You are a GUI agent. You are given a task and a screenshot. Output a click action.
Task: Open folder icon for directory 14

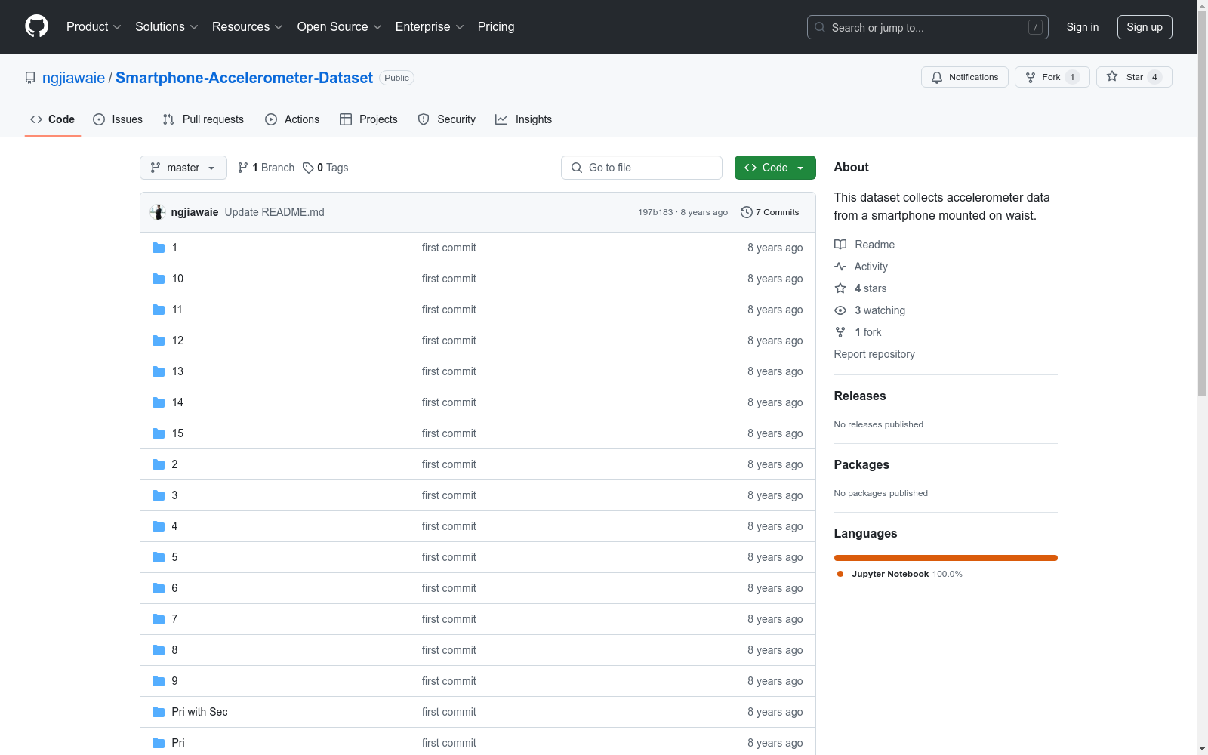point(159,402)
